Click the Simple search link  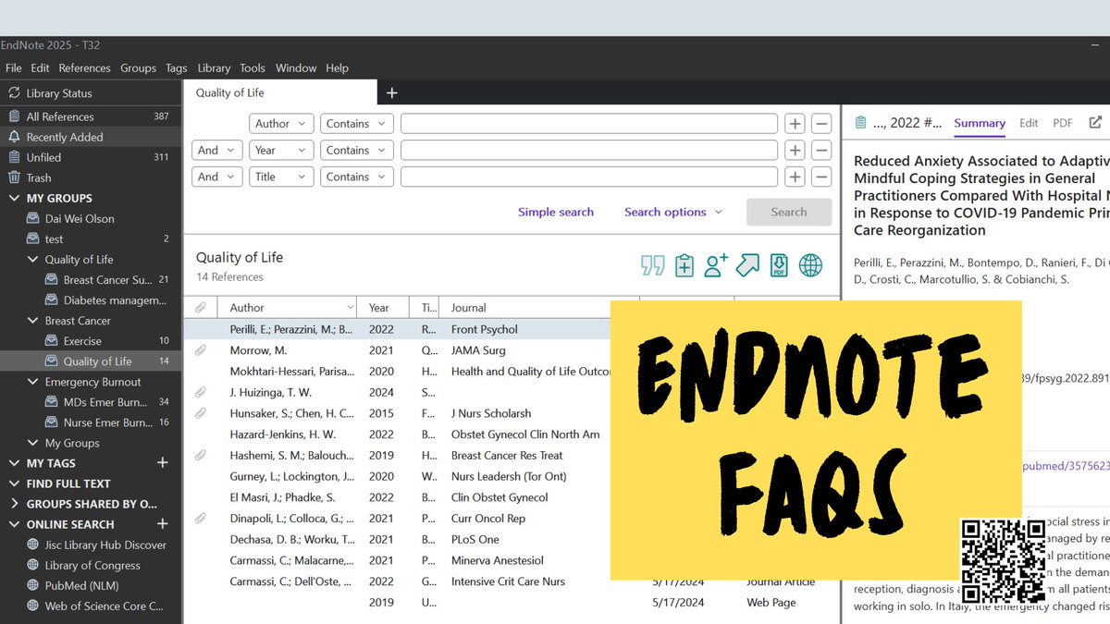[556, 212]
